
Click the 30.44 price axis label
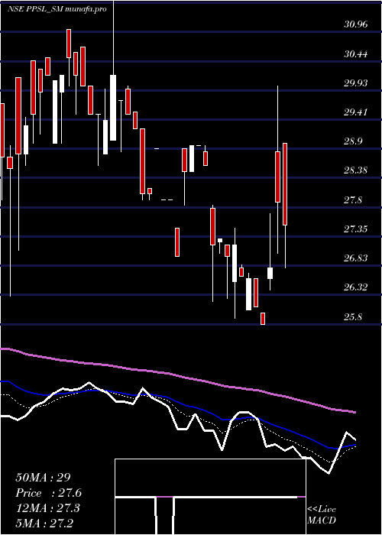tap(356, 54)
